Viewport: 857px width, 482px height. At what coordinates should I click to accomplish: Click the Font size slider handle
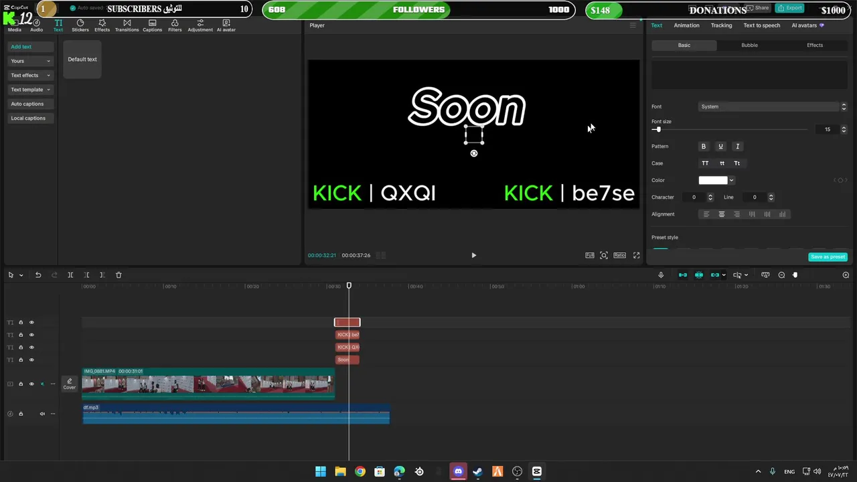[657, 130]
